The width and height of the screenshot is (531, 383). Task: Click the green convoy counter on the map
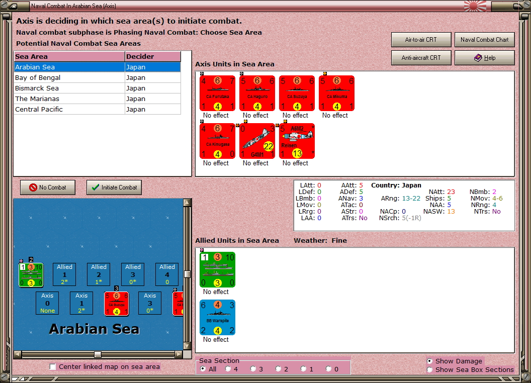pyautogui.click(x=31, y=275)
